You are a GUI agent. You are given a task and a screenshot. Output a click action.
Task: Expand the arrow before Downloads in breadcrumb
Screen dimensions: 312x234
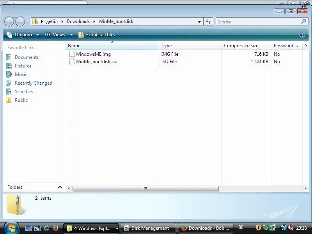[x=62, y=21]
